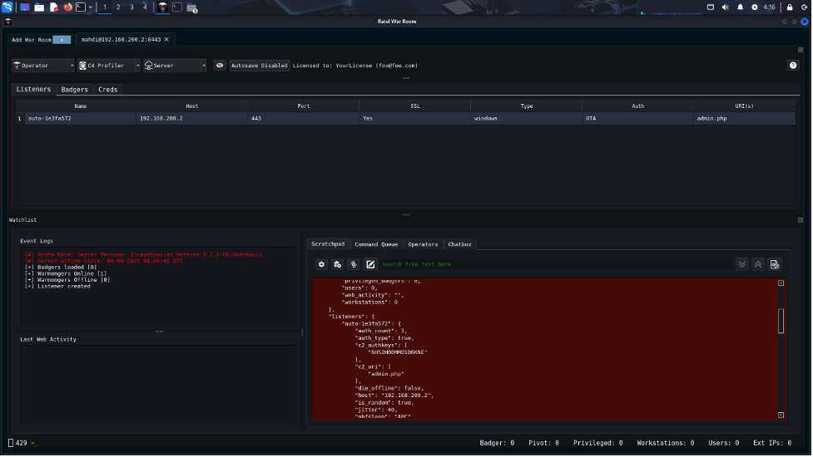Image resolution: width=813 pixels, height=457 pixels.
Task: Click the scratchpad edit pencil icon
Action: coord(370,264)
